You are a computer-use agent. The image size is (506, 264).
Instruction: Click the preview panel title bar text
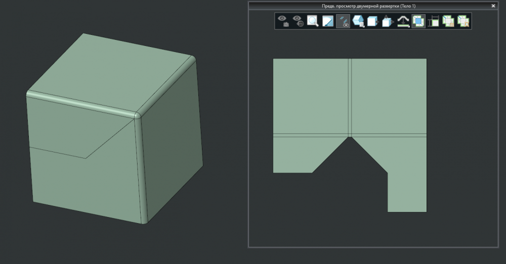372,6
